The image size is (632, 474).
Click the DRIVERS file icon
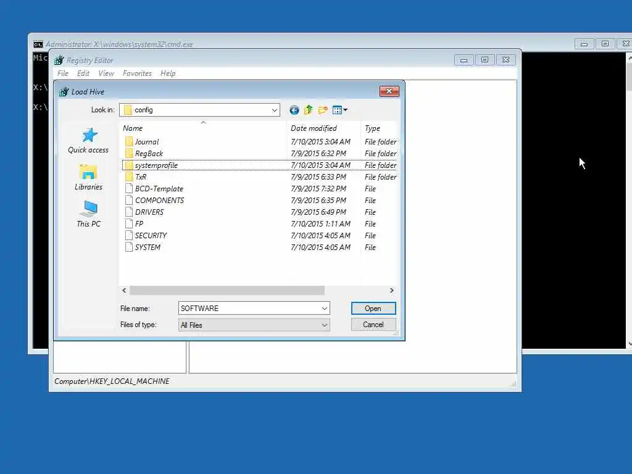pos(129,212)
